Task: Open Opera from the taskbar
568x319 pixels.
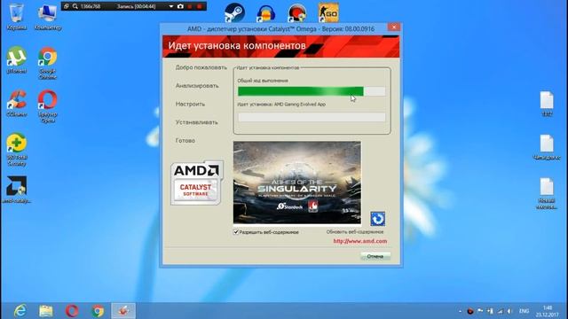Action: point(72,311)
